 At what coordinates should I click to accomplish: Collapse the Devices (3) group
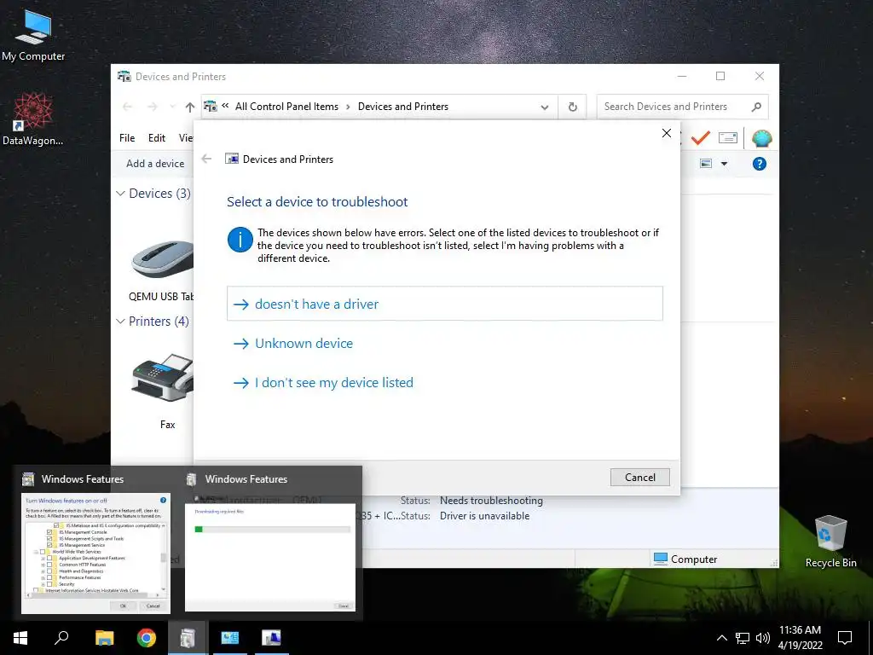[x=120, y=194]
